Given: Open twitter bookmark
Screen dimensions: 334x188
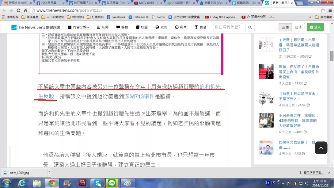Looking at the screenshot, I should pyautogui.click(x=159, y=17).
